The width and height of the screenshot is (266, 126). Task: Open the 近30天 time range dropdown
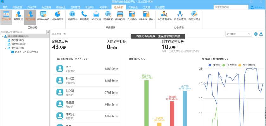(238, 34)
